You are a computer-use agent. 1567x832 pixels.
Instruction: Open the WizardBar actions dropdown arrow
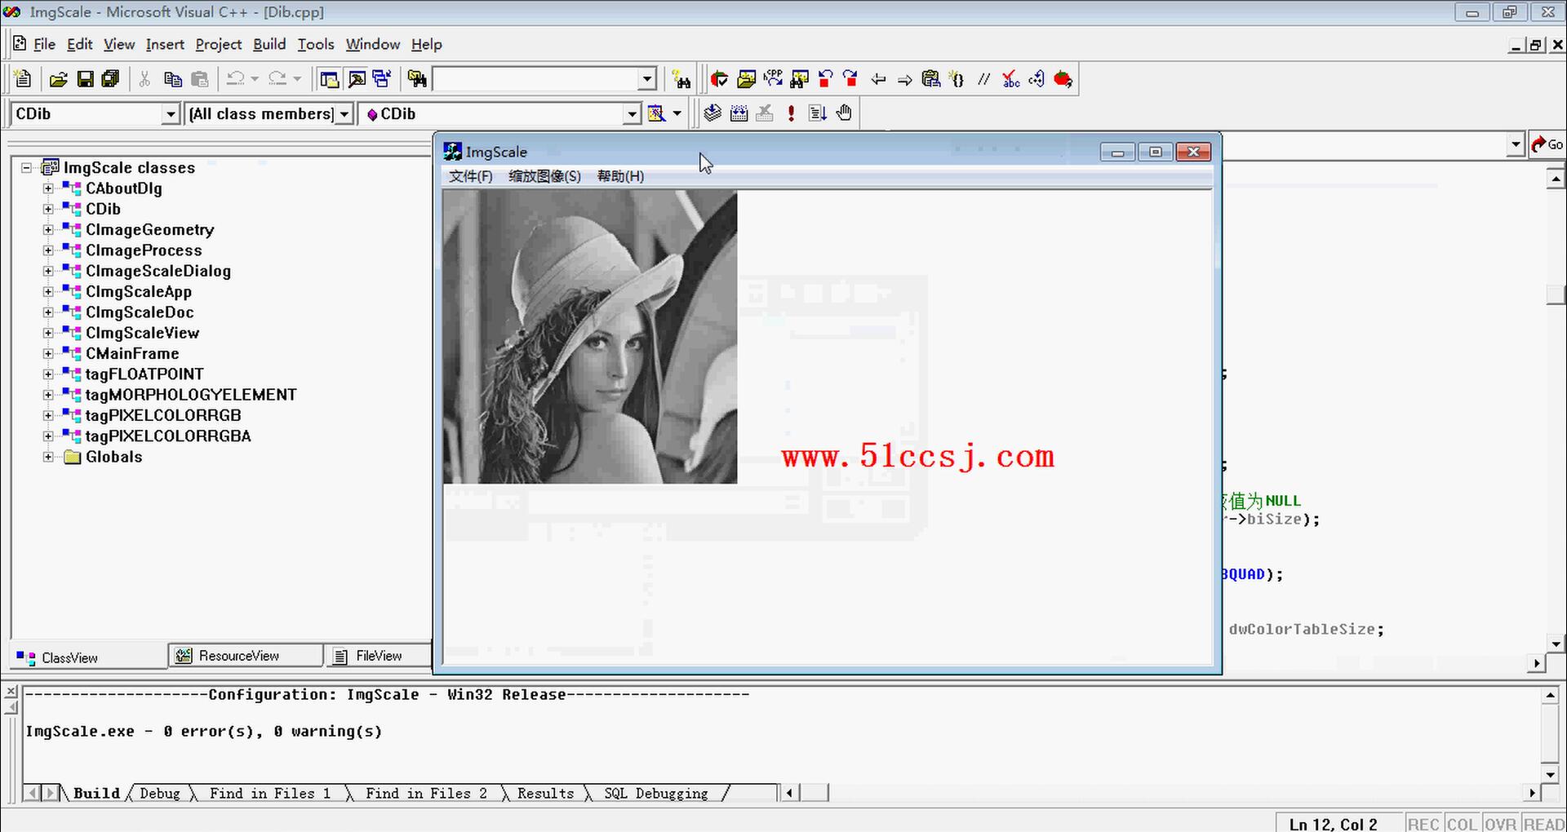click(677, 113)
